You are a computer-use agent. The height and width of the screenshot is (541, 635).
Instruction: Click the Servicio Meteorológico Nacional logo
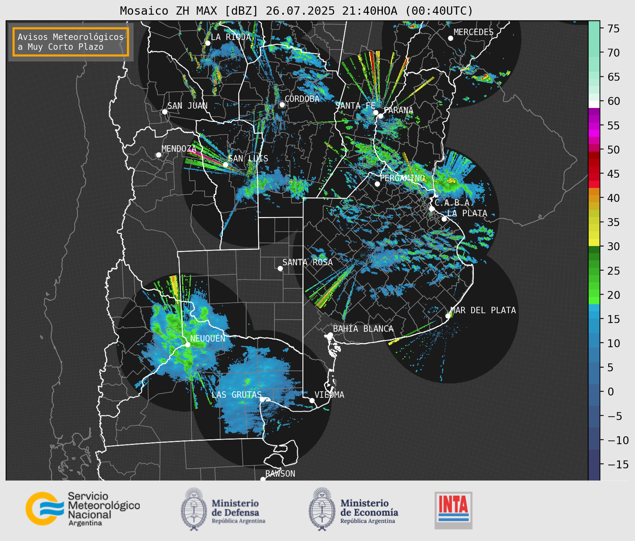tap(83, 509)
